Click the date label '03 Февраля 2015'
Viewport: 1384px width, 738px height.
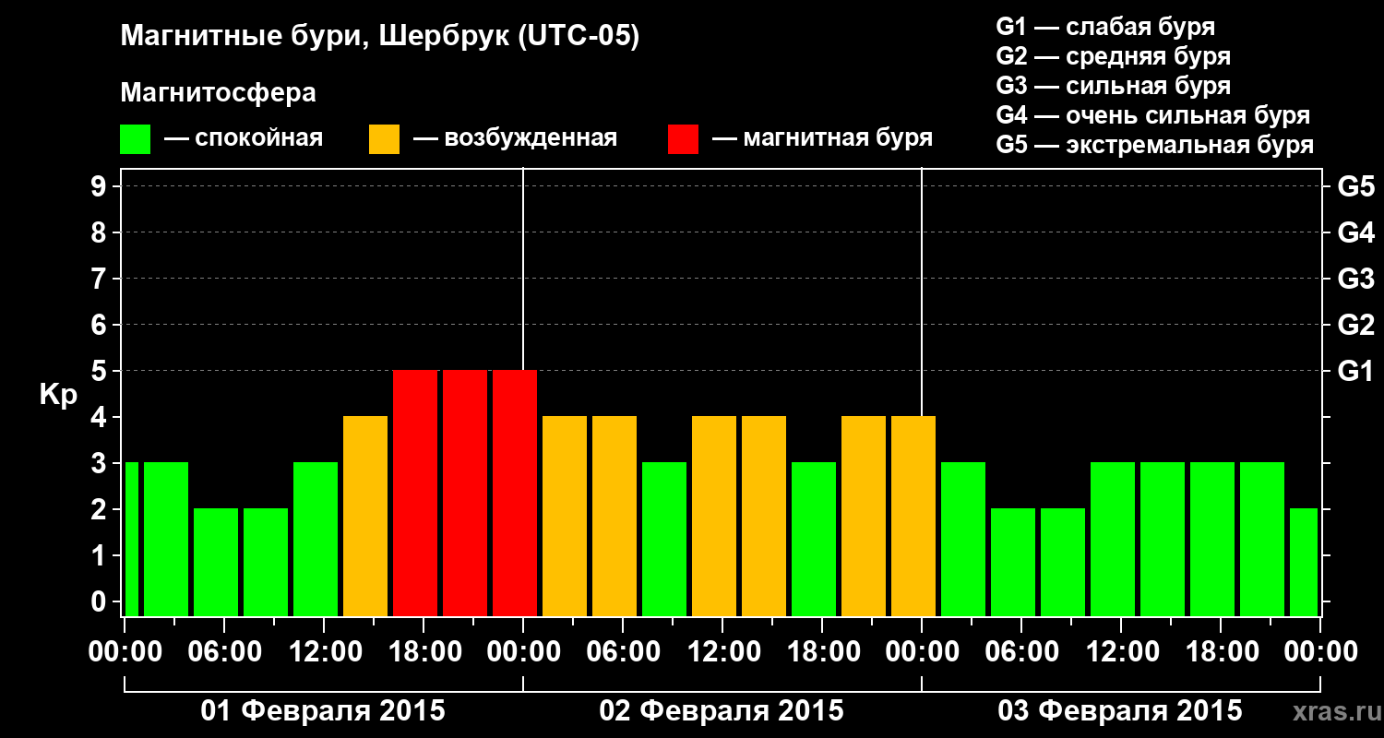click(1120, 711)
